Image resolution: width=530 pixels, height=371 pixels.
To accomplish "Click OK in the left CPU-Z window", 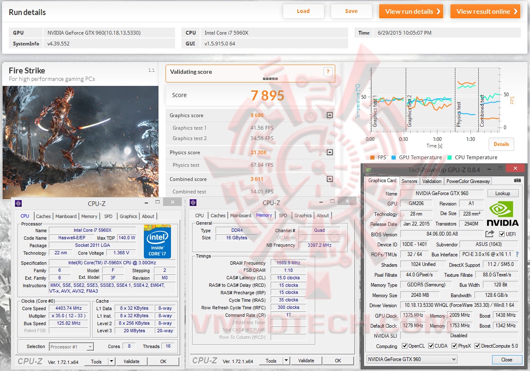I will tap(163, 361).
